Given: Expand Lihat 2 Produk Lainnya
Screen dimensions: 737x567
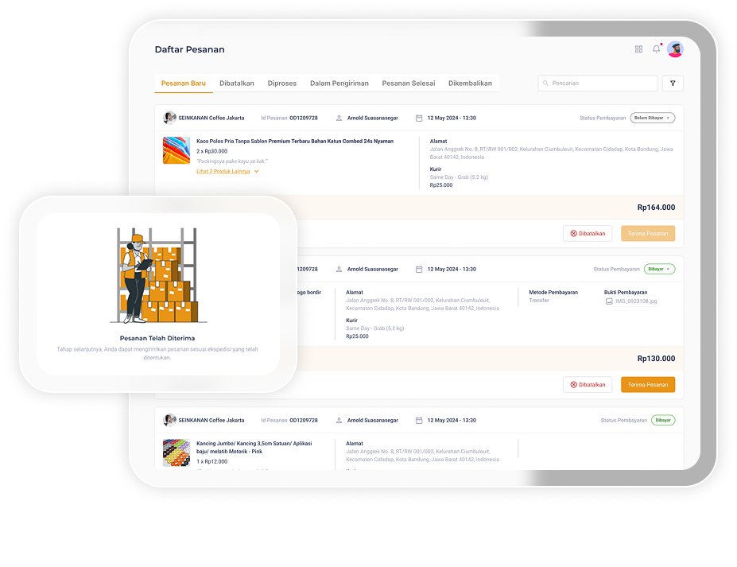Looking at the screenshot, I should [227, 171].
